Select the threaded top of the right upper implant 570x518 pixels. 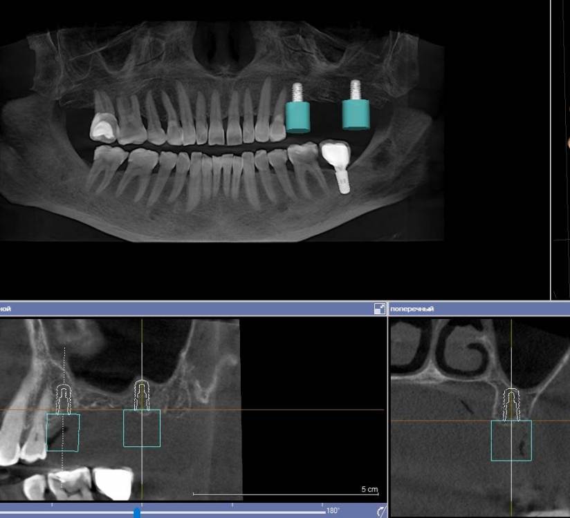click(356, 88)
